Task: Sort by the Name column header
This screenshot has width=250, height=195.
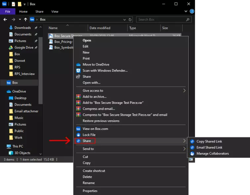Action: point(53,28)
